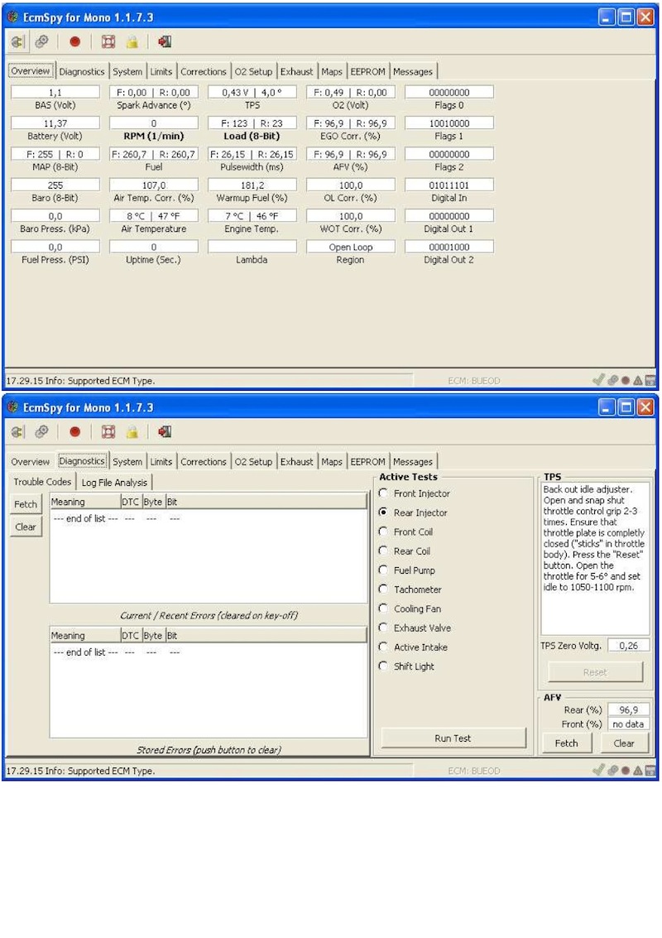The width and height of the screenshot is (662, 938).
Task: Click the Run Test button
Action: 453,738
